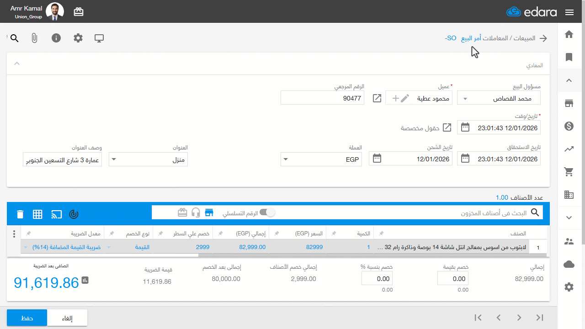The image size is (585, 329).
Task: Open calendar for تاريخ الاستحقاق field
Action: [x=465, y=159]
